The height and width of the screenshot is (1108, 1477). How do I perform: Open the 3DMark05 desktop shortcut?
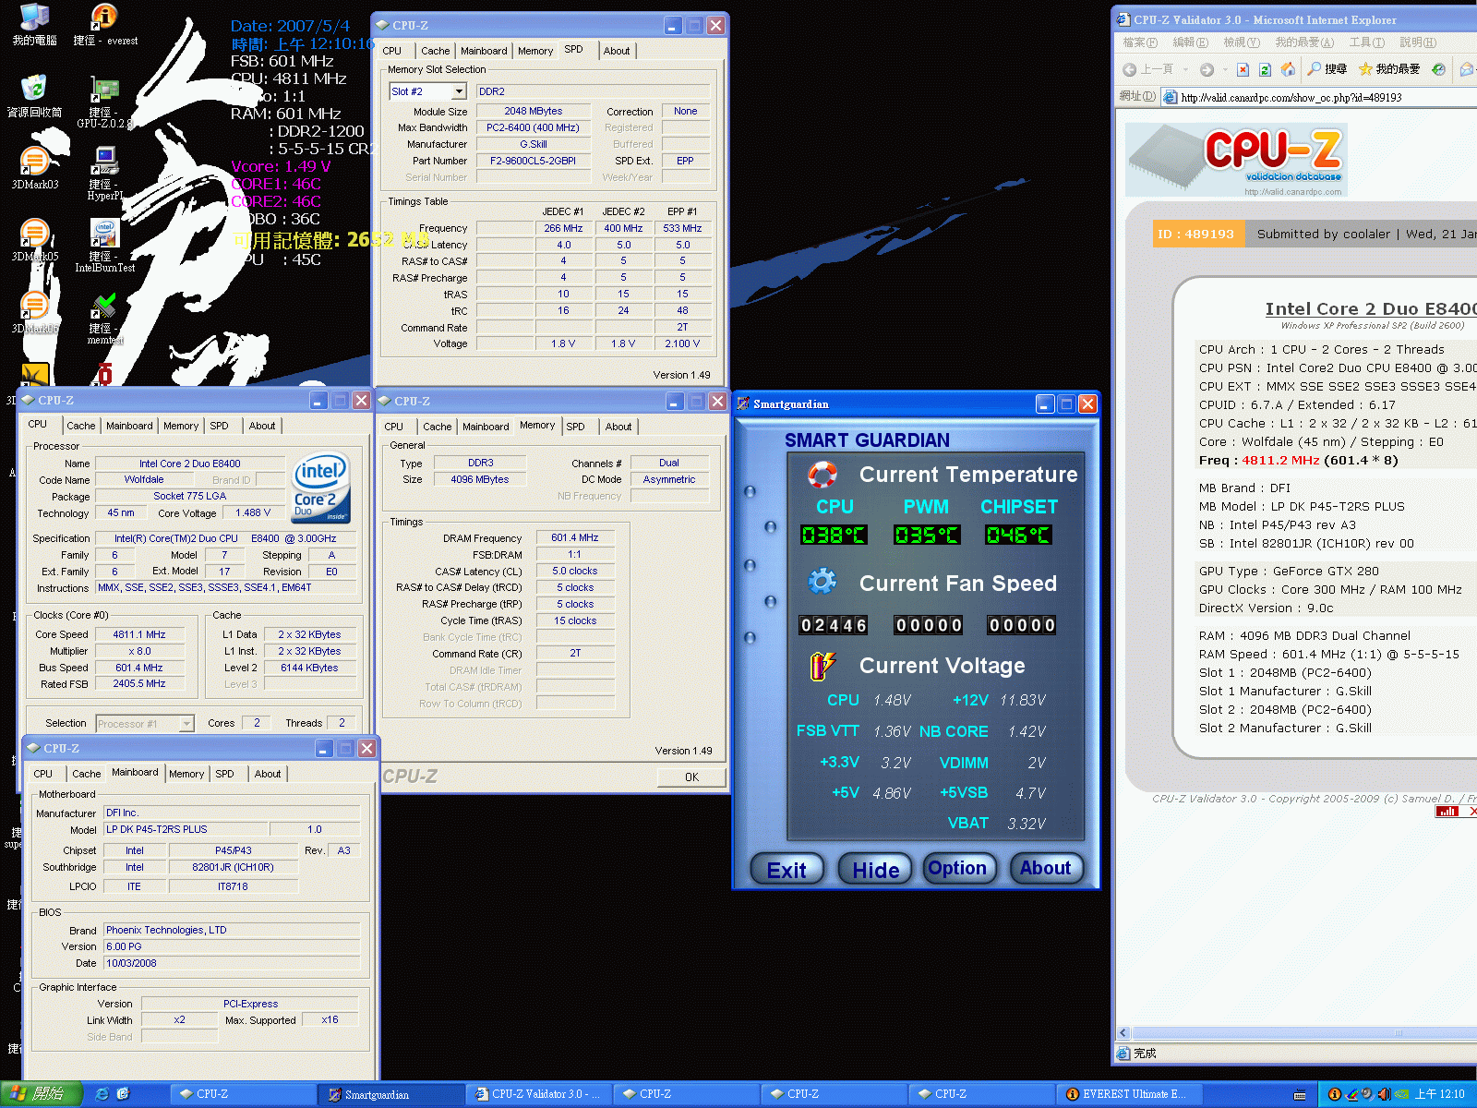pyautogui.click(x=34, y=240)
